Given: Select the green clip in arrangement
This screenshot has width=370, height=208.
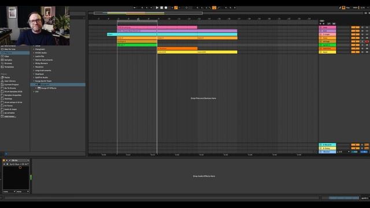Looking at the screenshot, I should tap(137, 45).
